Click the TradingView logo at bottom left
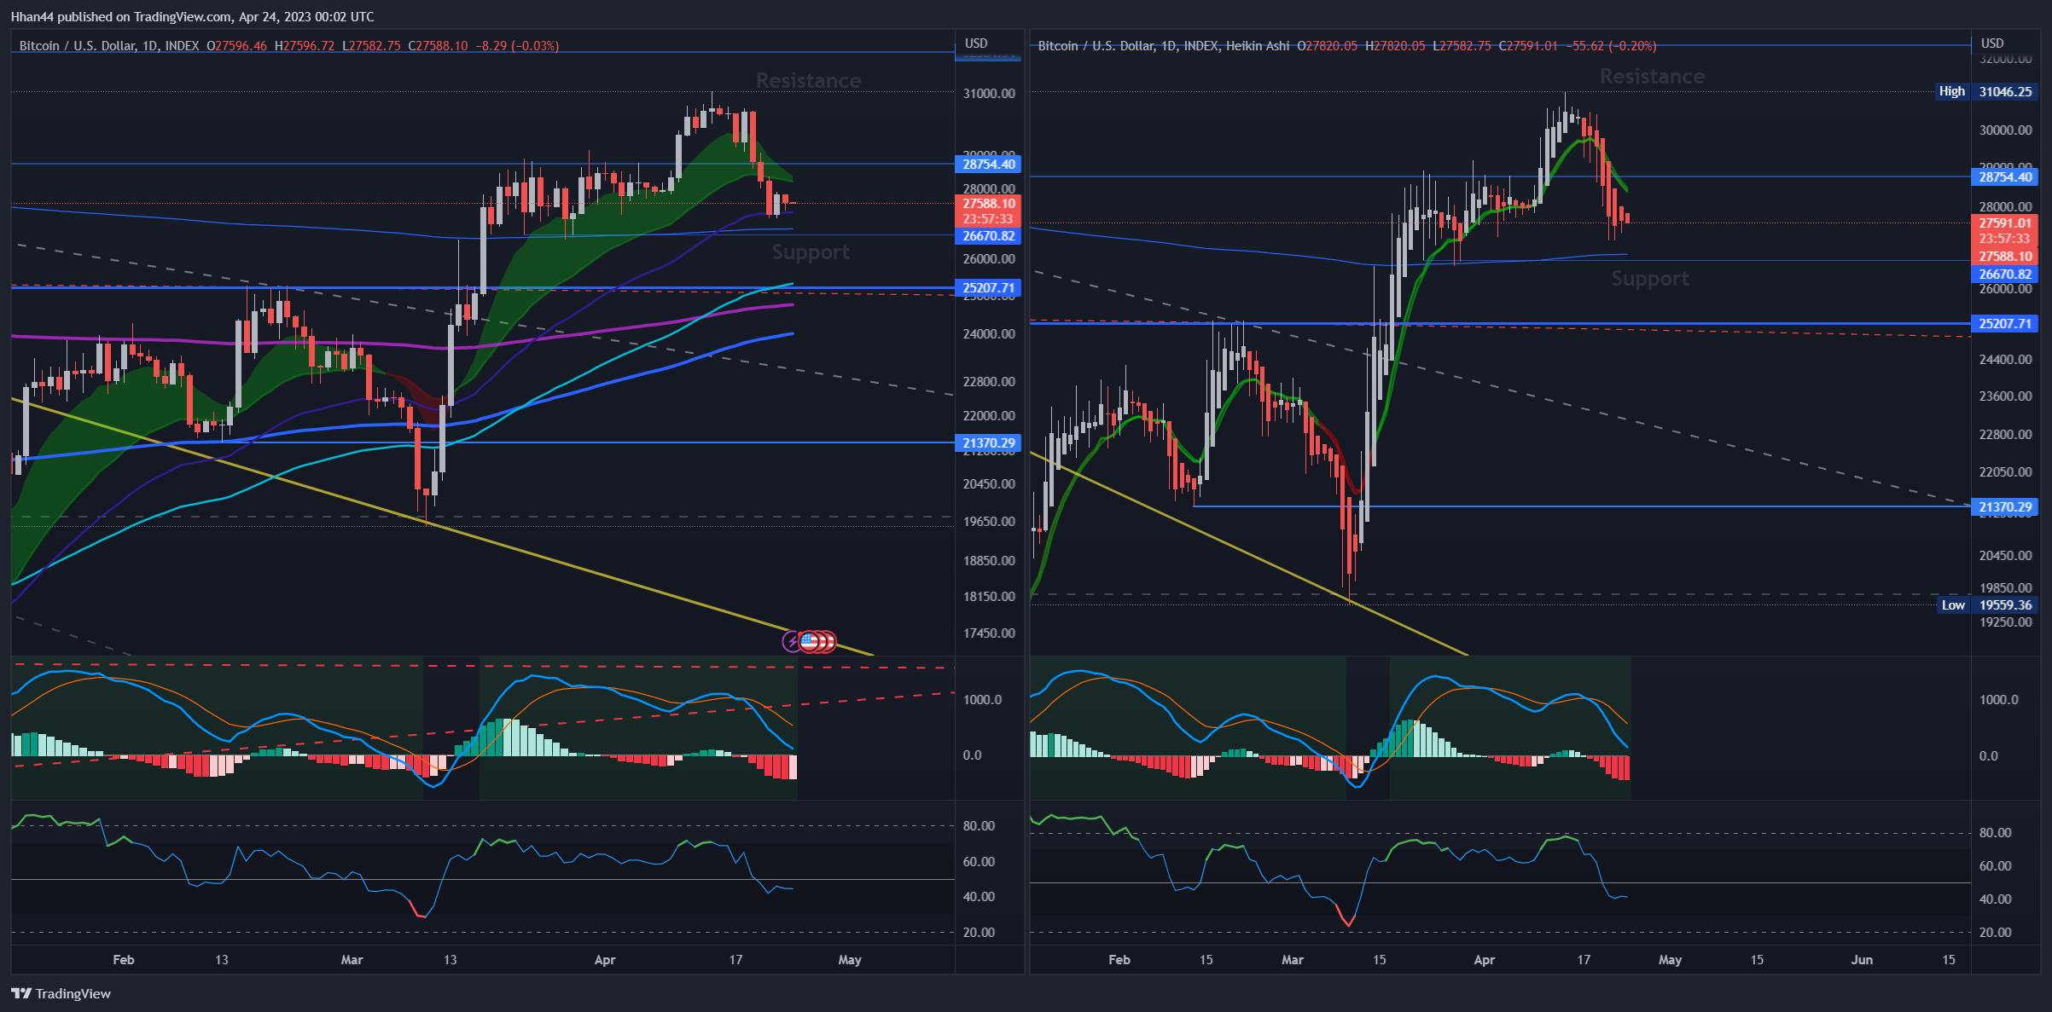 tap(61, 993)
